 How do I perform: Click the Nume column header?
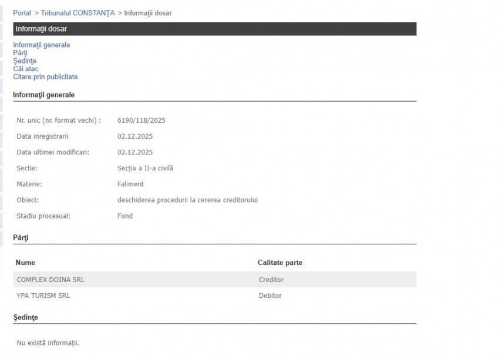pyautogui.click(x=25, y=263)
